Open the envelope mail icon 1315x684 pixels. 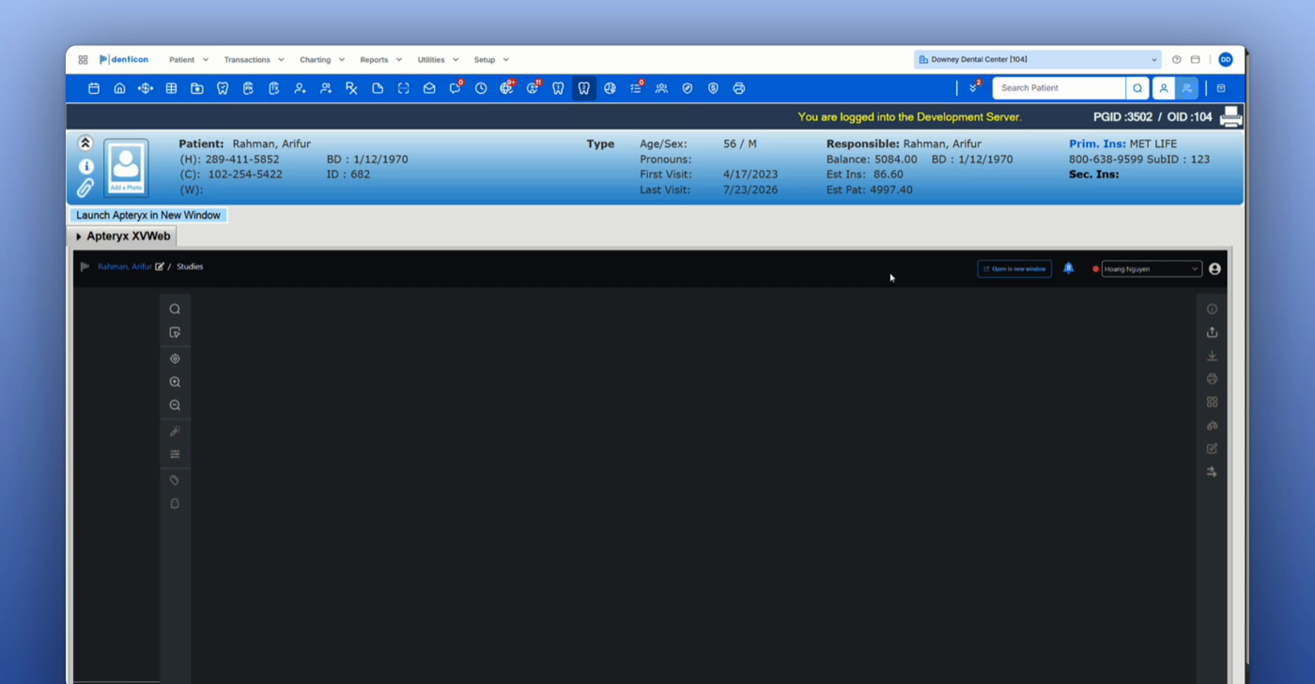(429, 88)
